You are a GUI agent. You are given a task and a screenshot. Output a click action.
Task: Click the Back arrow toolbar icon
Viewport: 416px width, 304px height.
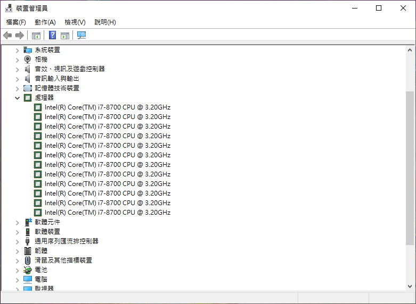click(7, 35)
